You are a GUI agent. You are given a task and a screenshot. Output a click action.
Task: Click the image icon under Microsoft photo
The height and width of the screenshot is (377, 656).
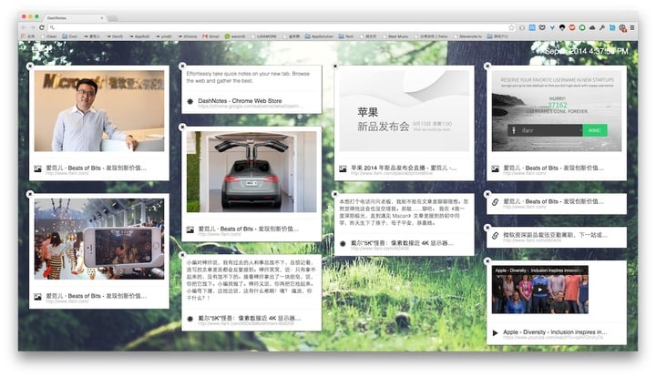pos(38,168)
